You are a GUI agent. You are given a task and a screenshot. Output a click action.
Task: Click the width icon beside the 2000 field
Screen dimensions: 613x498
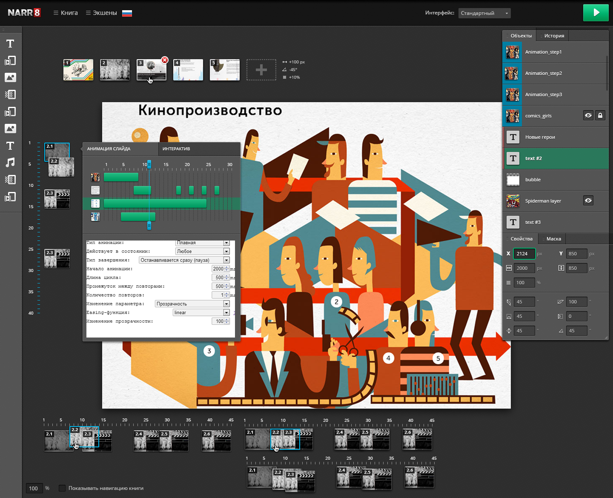pyautogui.click(x=509, y=268)
